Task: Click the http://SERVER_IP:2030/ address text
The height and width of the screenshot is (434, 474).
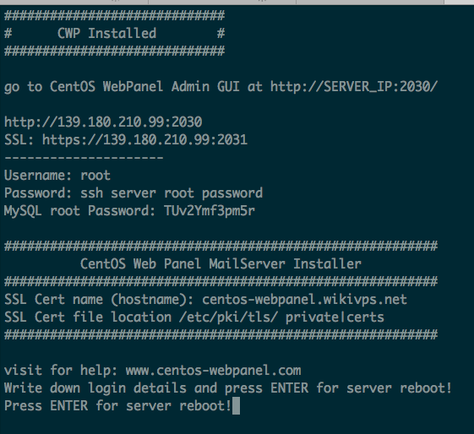Action: (354, 87)
